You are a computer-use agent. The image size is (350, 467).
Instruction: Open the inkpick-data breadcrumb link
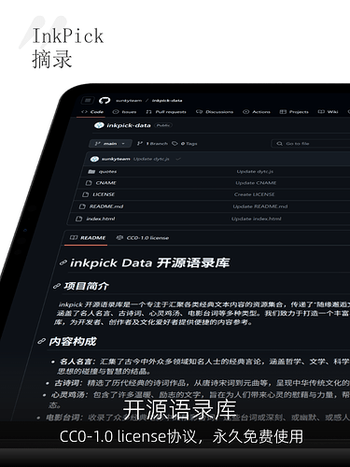coord(167,101)
